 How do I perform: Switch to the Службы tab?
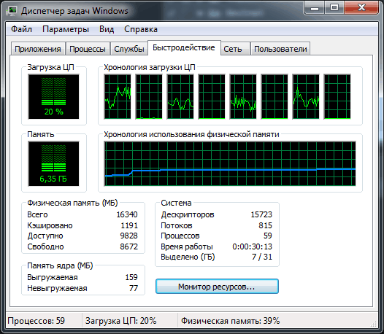pos(129,49)
